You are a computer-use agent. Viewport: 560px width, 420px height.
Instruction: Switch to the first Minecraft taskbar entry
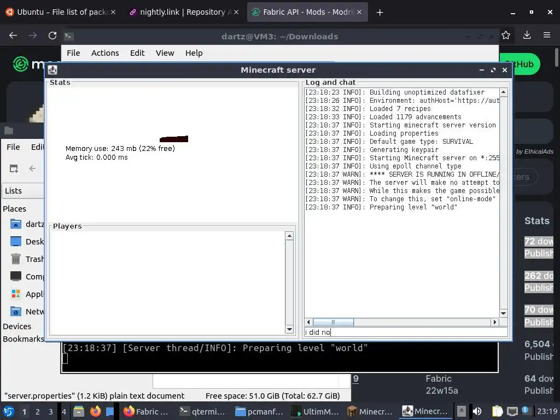pos(371,411)
